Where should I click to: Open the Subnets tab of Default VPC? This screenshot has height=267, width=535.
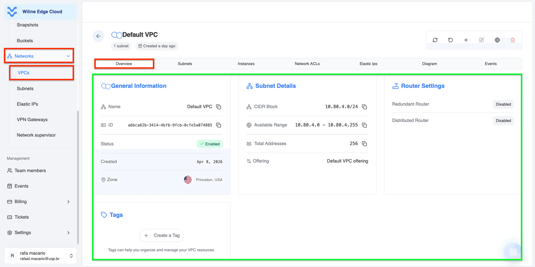pyautogui.click(x=185, y=64)
